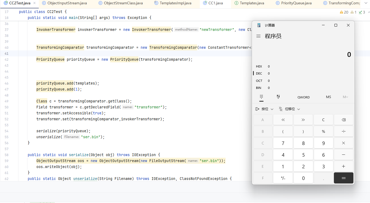Screen dimensions: 370x203
Task: Click the percent % key
Action: click(x=323, y=131)
